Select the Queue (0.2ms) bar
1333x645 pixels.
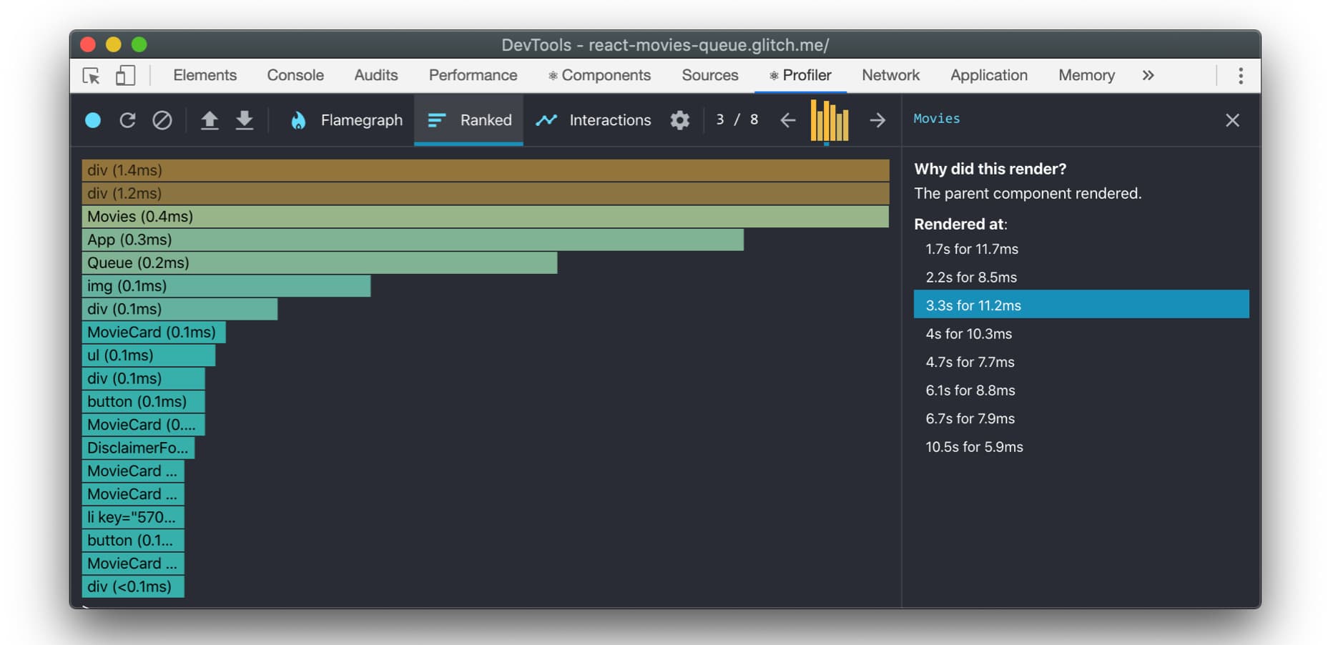coord(319,263)
